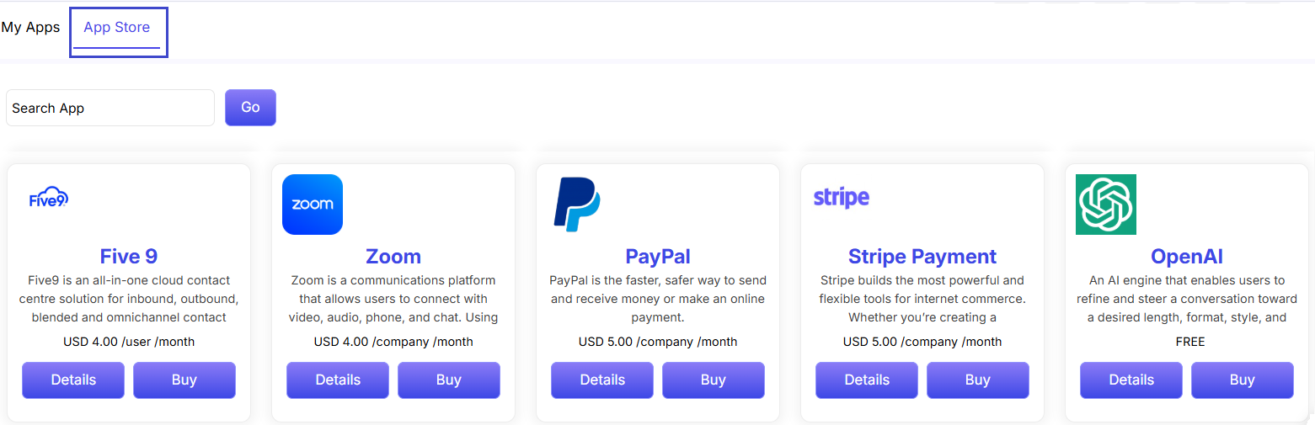Screen dimensions: 1315x425
Task: Click the green OpenAI logo icon
Action: (x=1106, y=205)
